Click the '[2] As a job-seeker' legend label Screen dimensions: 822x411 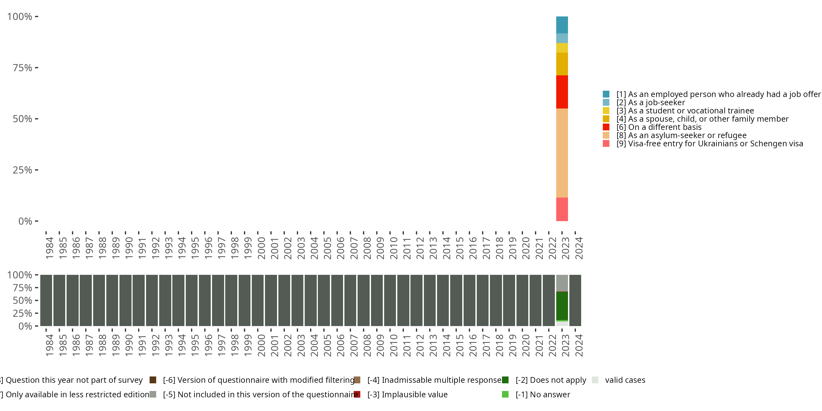point(651,102)
